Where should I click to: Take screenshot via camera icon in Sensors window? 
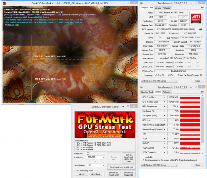pos(202,92)
